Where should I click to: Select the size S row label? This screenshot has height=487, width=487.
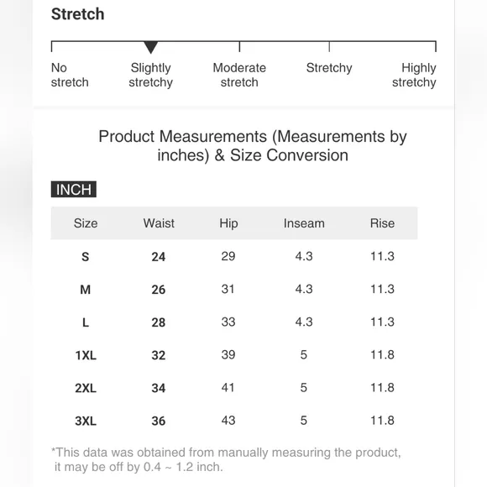86,257
